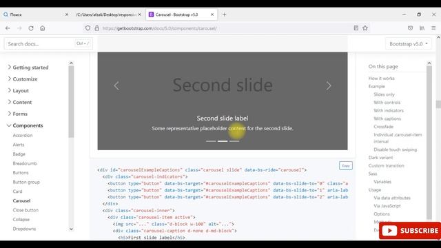Jump to With captions section
This screenshot has width=441, height=248.
point(387,118)
